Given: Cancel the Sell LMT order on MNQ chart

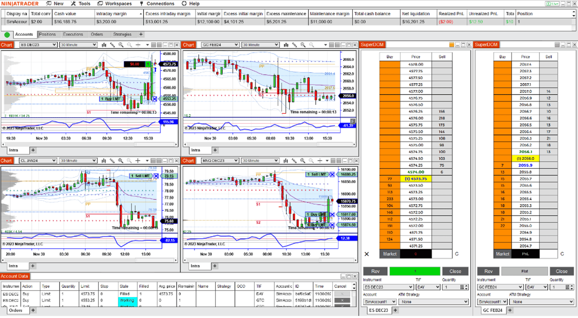Looking at the screenshot, I should click(x=333, y=174).
